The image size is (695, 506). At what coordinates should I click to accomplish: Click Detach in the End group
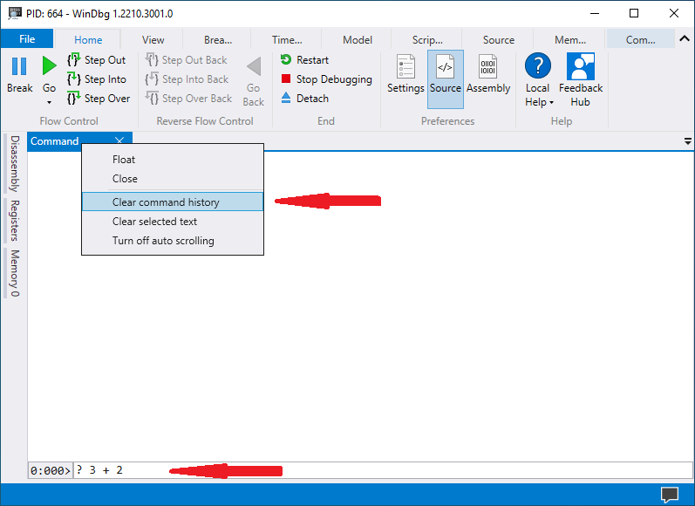pos(304,99)
